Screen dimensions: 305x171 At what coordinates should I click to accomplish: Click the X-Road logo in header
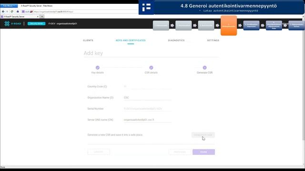pyautogui.click(x=13, y=24)
